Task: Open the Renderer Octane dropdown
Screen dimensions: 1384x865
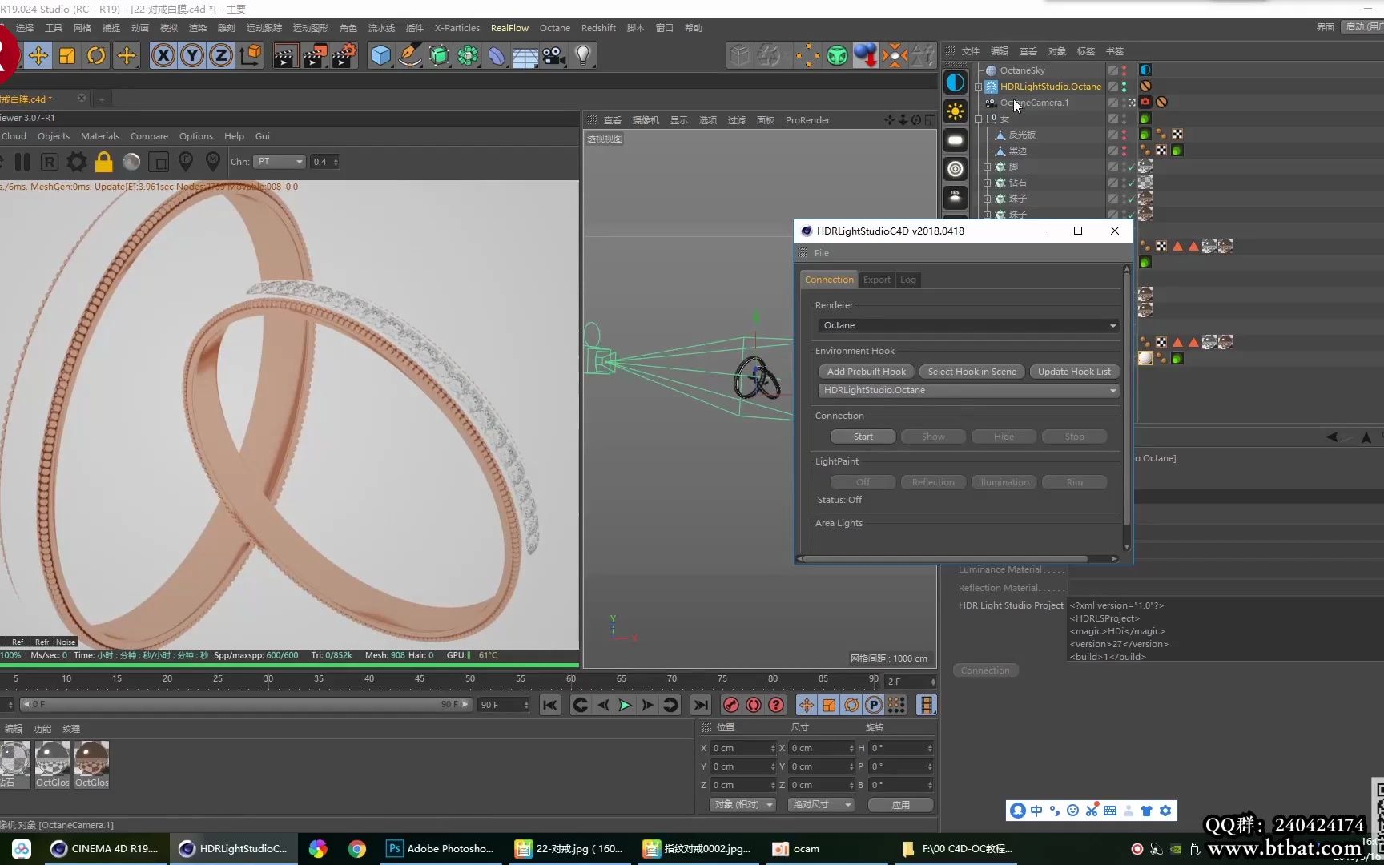Action: [x=968, y=325]
